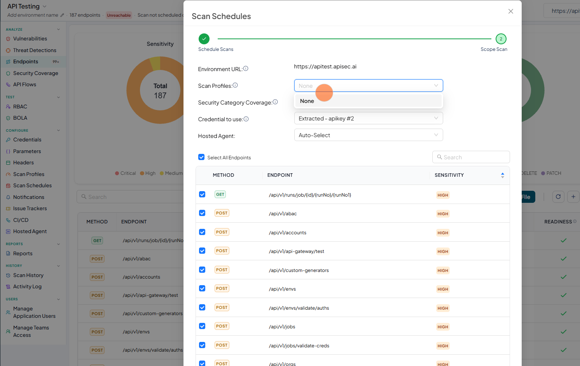Click the info icon next to Environment URL

(246, 69)
